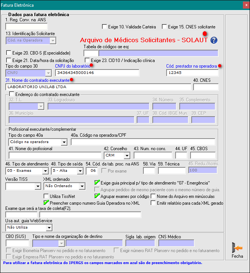Focus the 43. Num. no cons. field

[153, 155]
